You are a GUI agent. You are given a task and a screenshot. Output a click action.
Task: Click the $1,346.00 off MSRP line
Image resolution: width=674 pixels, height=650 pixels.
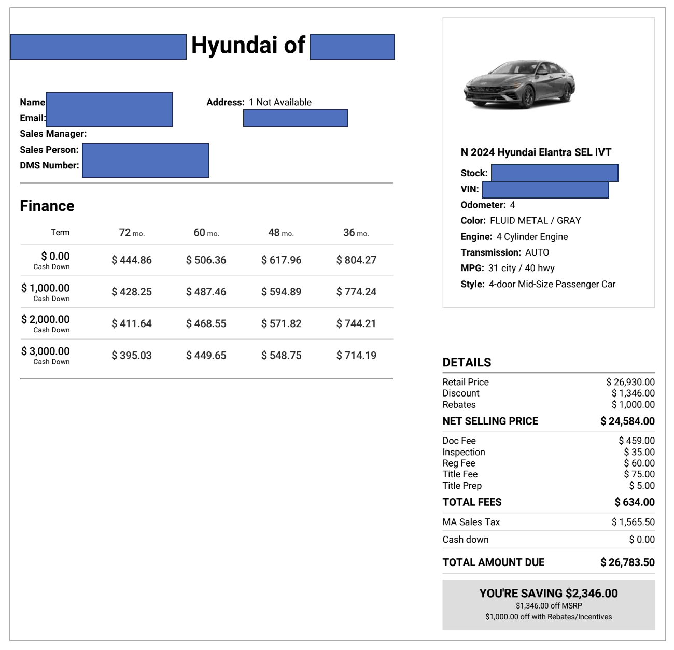click(x=549, y=606)
